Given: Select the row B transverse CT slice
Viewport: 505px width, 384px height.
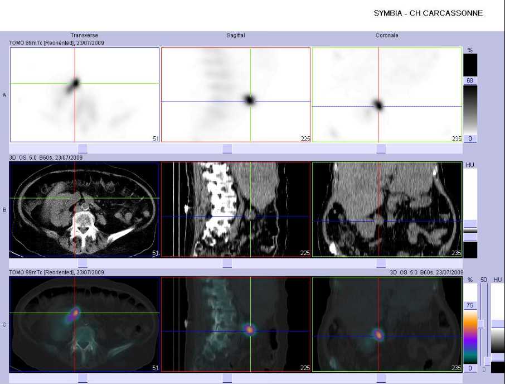Looking at the screenshot, I should point(84,209).
